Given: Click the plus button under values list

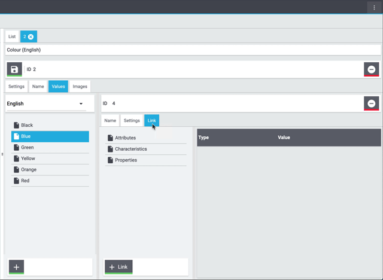Looking at the screenshot, I should (x=16, y=267).
